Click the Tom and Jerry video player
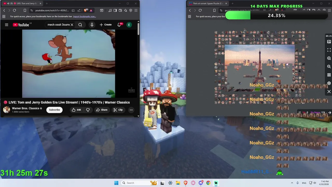 pos(68,64)
